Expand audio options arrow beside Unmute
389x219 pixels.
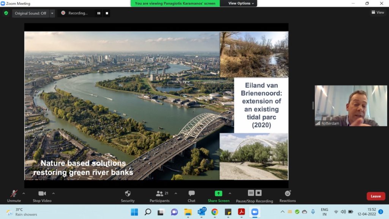(24, 193)
